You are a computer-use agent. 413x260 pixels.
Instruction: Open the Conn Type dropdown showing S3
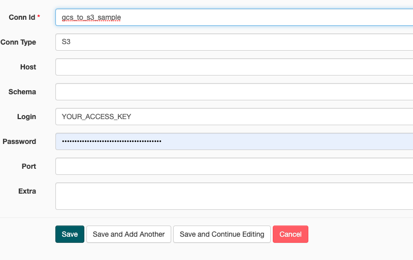tap(234, 42)
